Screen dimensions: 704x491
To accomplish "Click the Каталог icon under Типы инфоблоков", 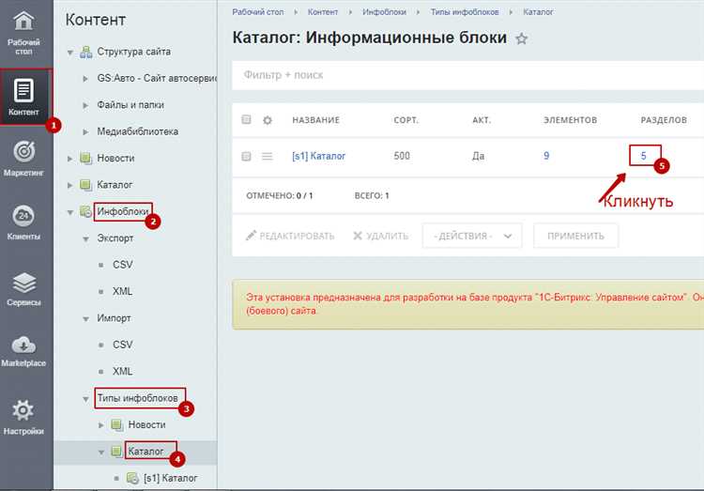I will pyautogui.click(x=116, y=451).
